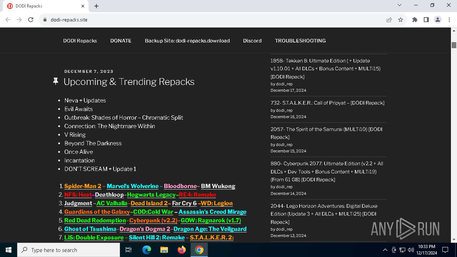Click the share page icon
The image size is (457, 257).
(x=389, y=20)
